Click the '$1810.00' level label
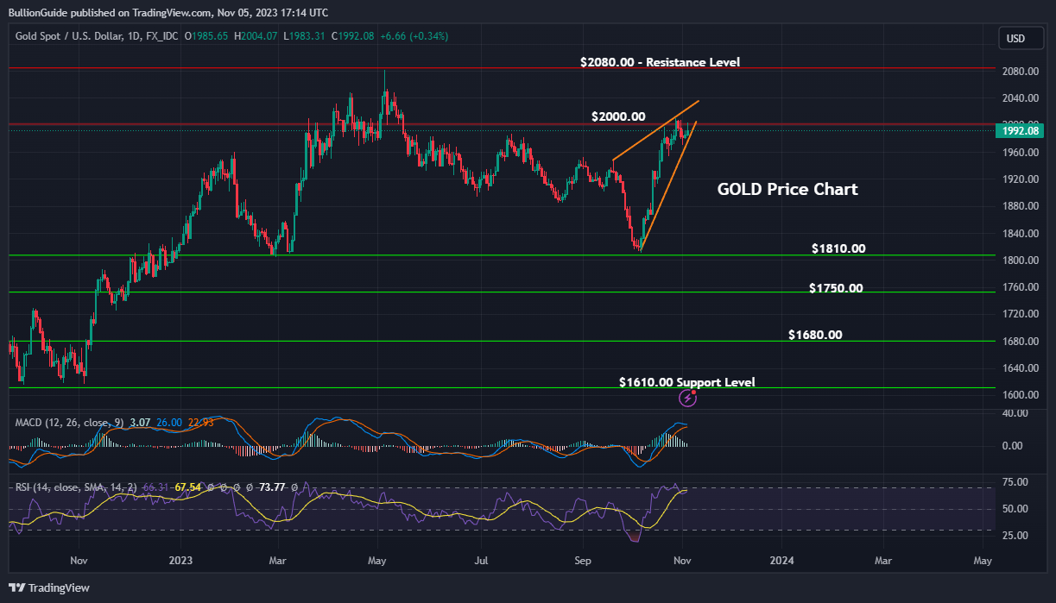The width and height of the screenshot is (1056, 603). (838, 248)
